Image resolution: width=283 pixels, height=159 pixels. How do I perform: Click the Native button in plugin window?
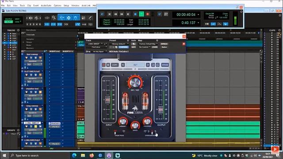tap(164, 47)
